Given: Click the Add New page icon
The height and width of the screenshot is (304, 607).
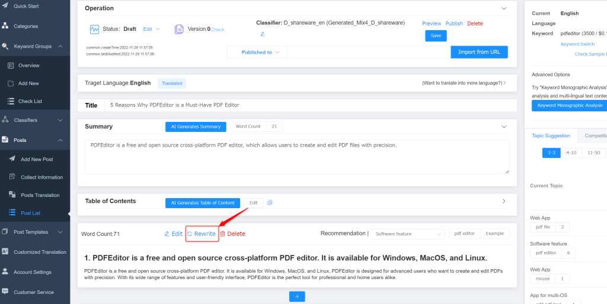Looking at the screenshot, I should (11, 83).
